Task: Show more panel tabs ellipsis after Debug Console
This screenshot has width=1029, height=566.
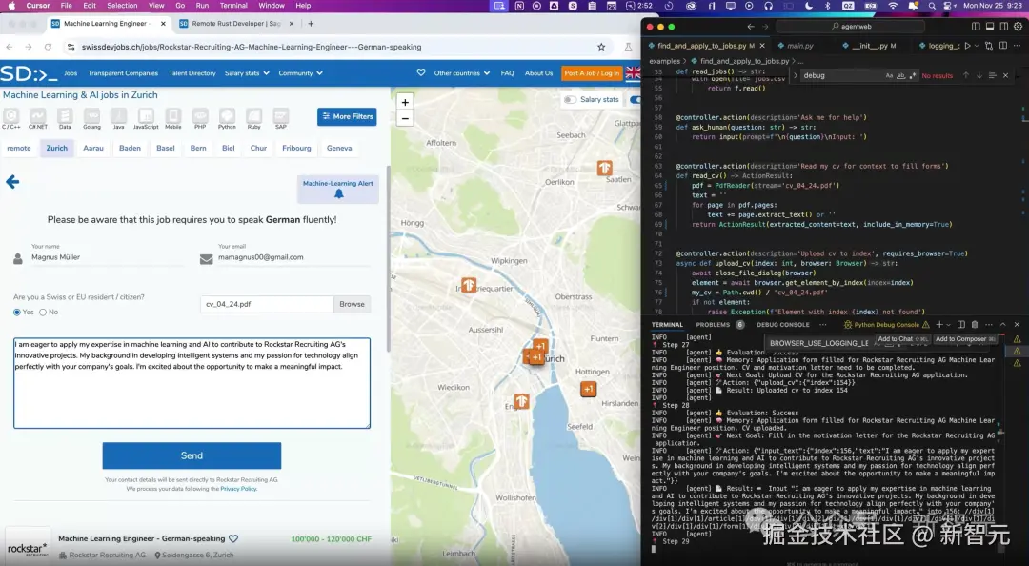Action: click(x=823, y=324)
